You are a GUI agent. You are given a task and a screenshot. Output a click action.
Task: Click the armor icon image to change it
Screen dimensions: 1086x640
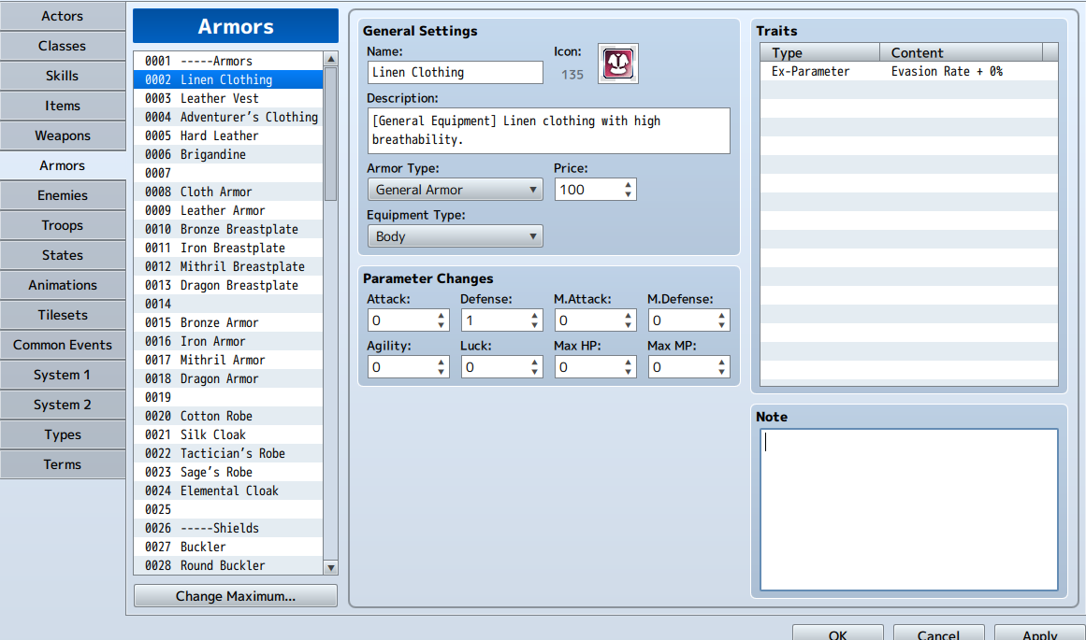click(x=618, y=64)
